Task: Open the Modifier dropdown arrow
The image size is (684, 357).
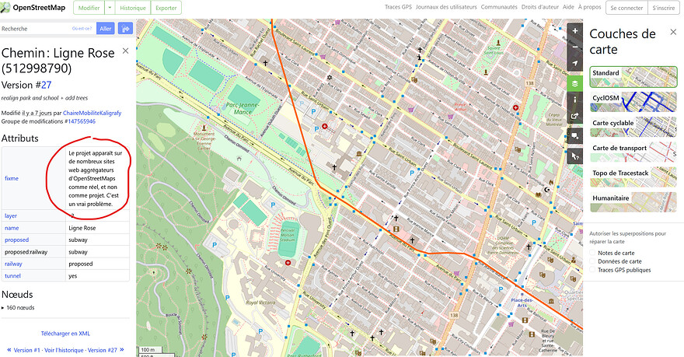Action: (x=110, y=8)
